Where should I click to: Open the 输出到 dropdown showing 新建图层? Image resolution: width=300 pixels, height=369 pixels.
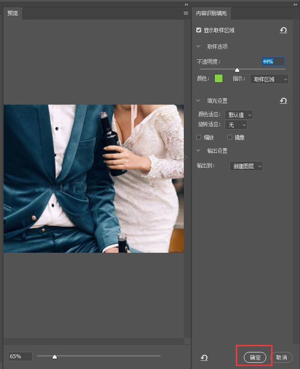(246, 166)
